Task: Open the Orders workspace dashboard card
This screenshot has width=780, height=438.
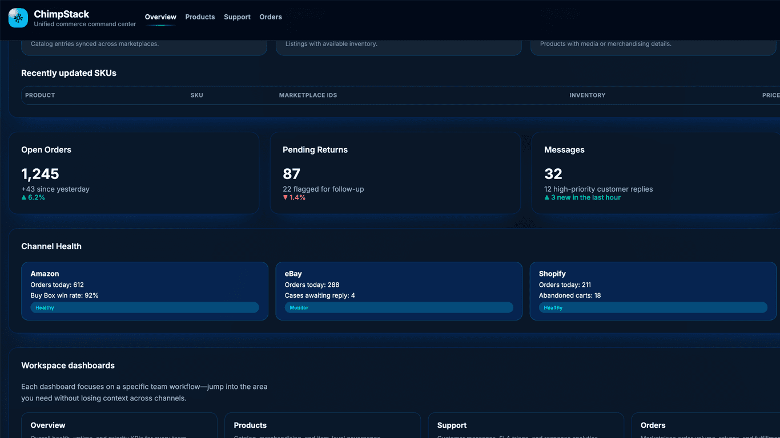Action: click(706, 425)
